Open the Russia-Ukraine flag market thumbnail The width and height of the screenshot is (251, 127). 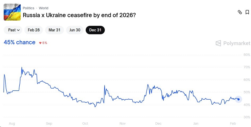(12, 12)
